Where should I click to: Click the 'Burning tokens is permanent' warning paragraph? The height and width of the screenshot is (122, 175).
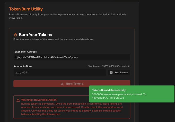tap(72, 109)
